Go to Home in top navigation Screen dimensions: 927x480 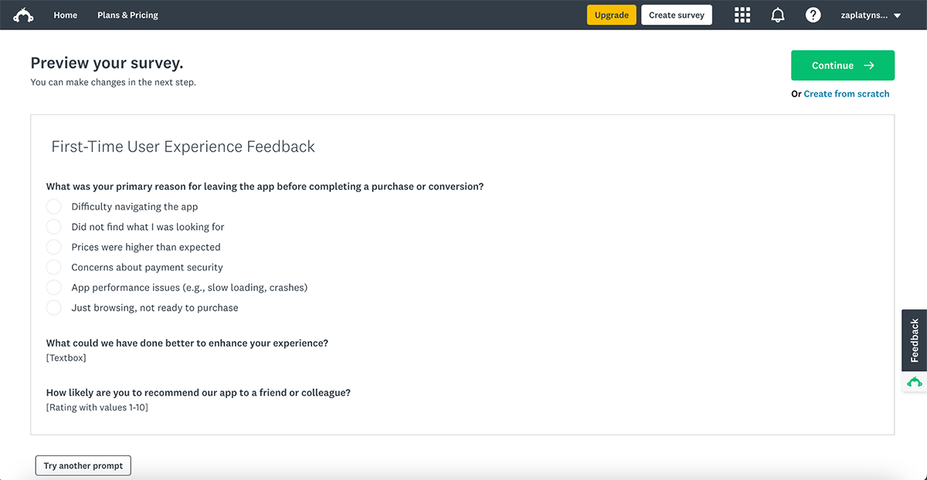(66, 15)
